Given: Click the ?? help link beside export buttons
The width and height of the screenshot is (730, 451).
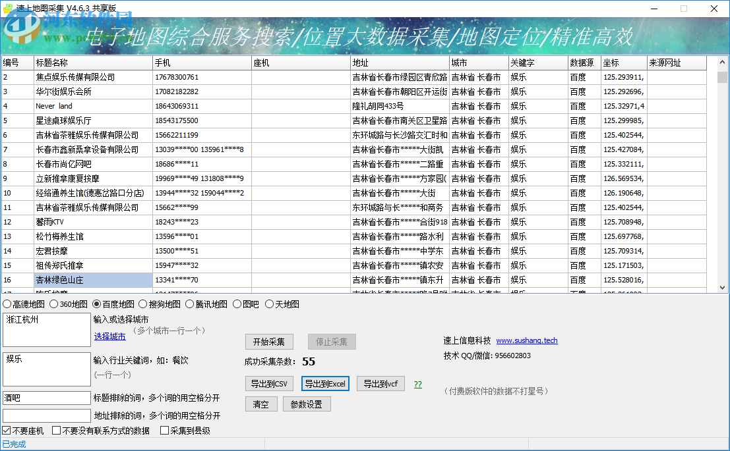Looking at the screenshot, I should click(x=417, y=383).
